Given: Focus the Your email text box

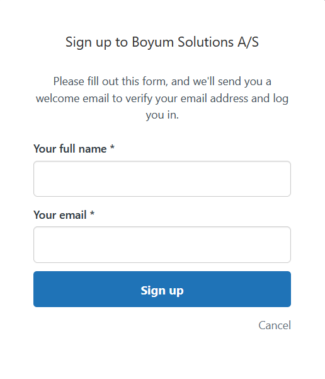Looking at the screenshot, I should pos(162,245).
